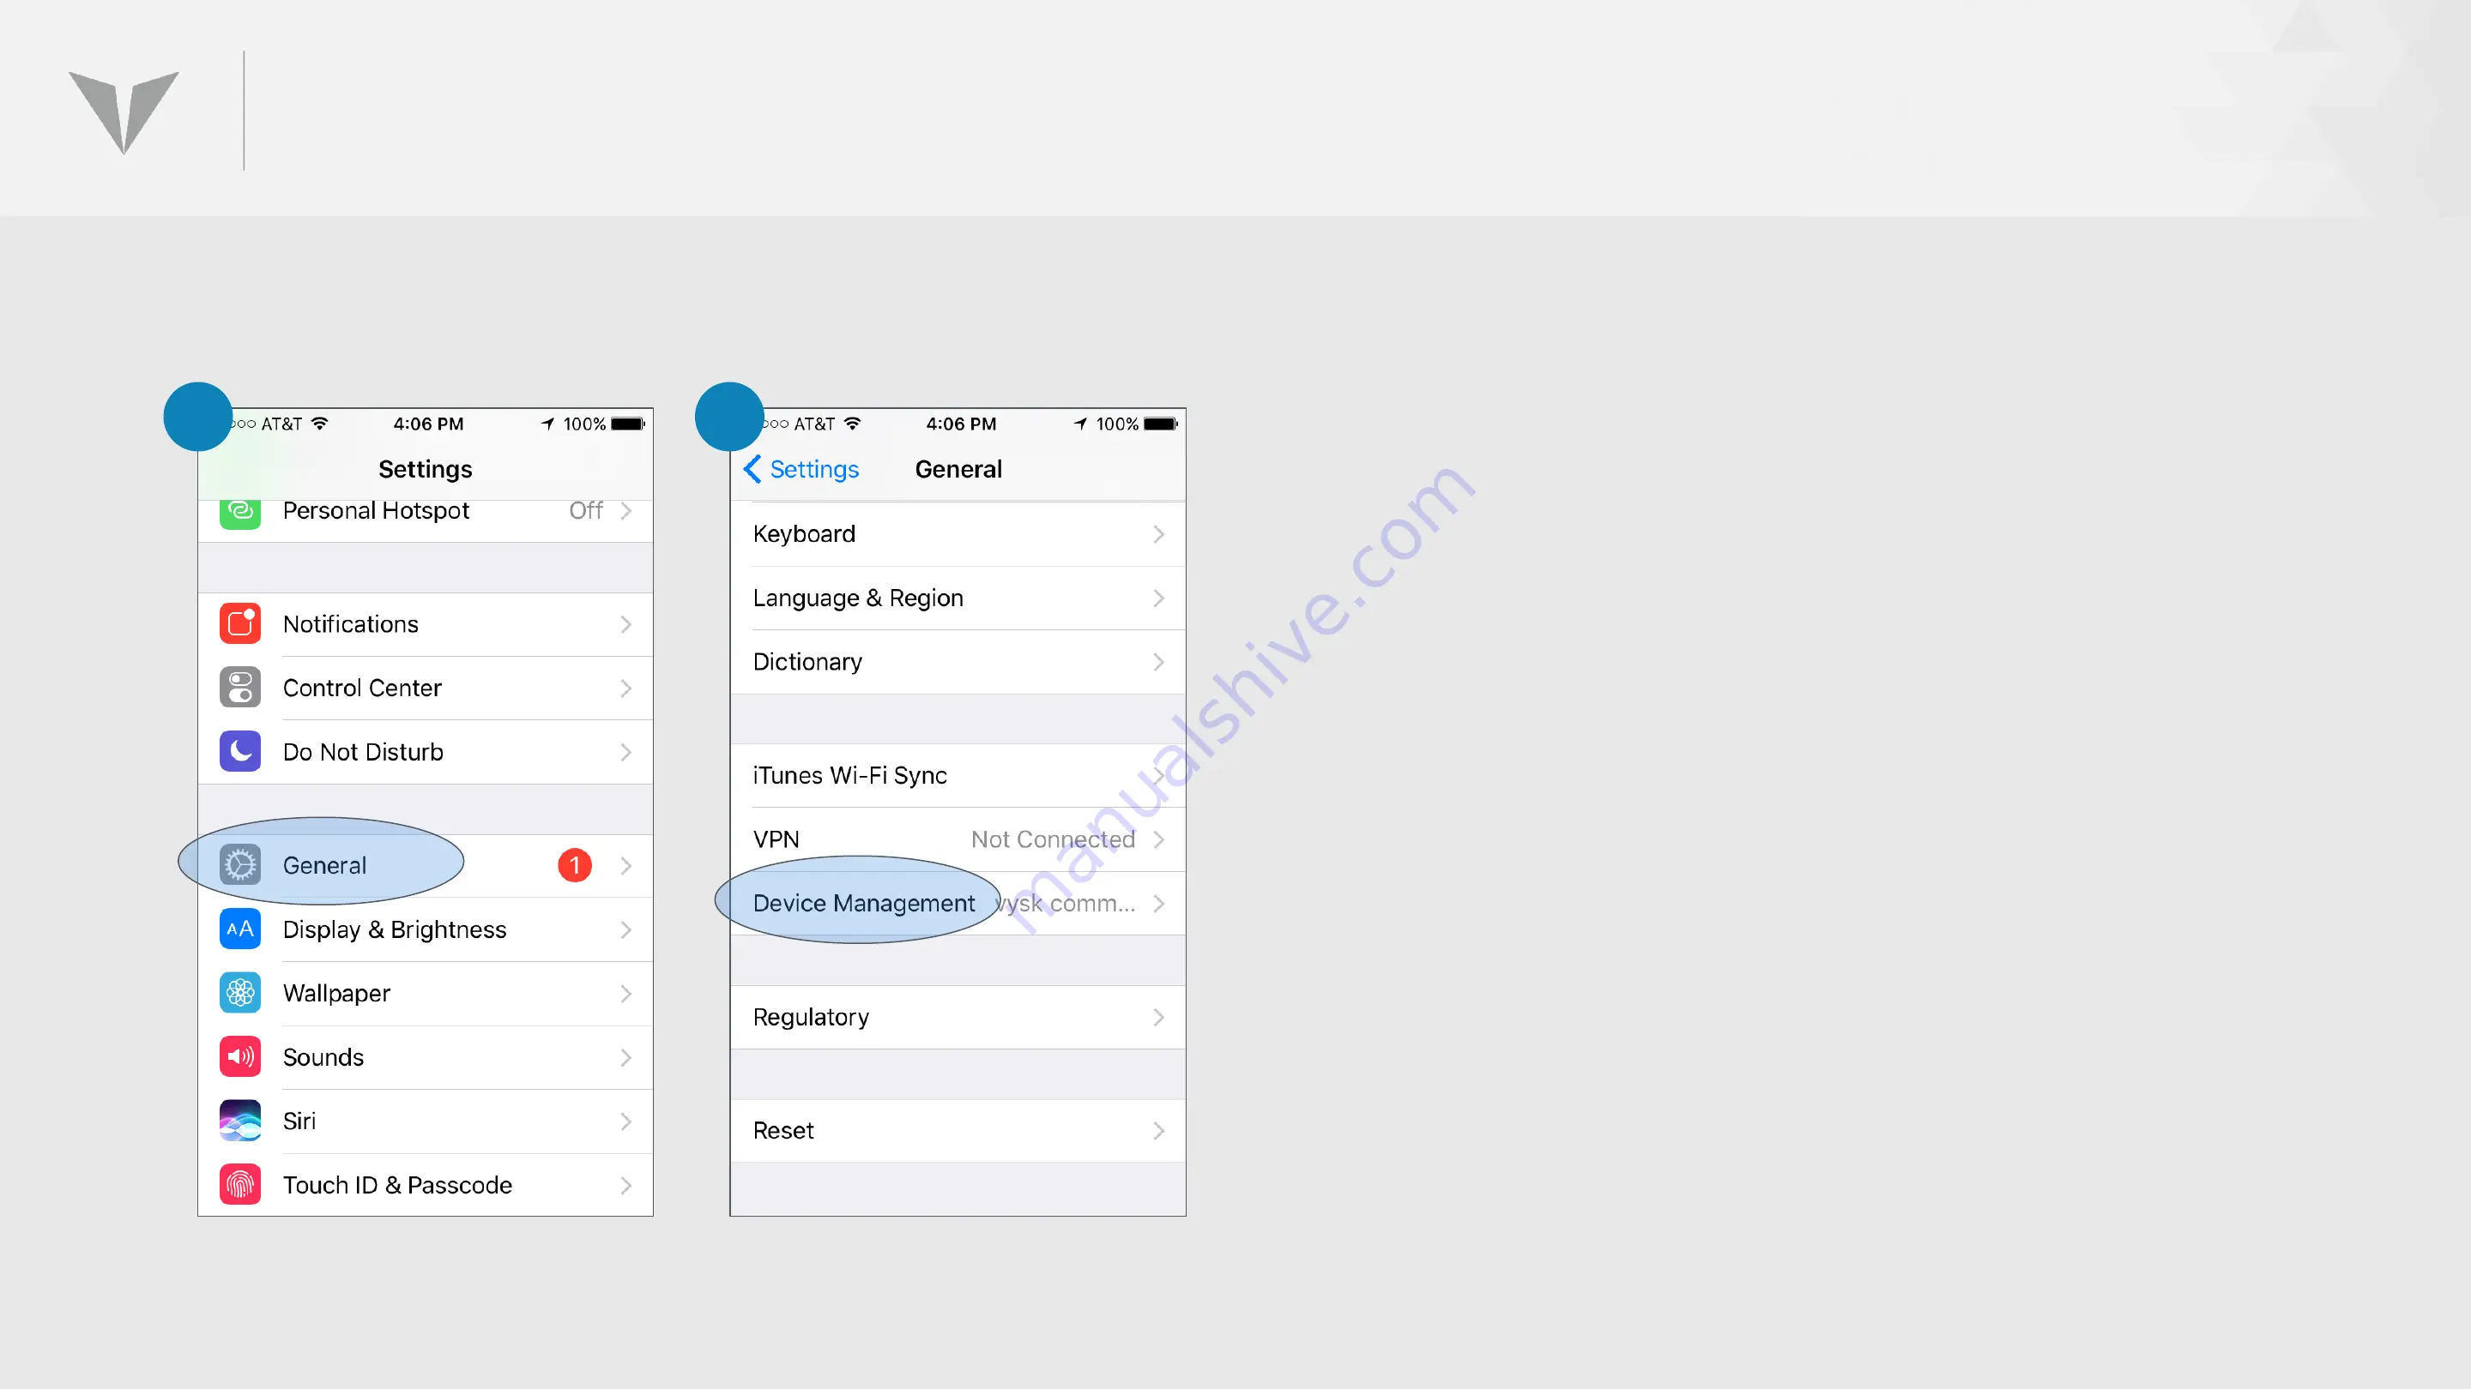The image size is (2471, 1389).
Task: Tap Wallpaper label in Settings
Action: [x=336, y=994]
